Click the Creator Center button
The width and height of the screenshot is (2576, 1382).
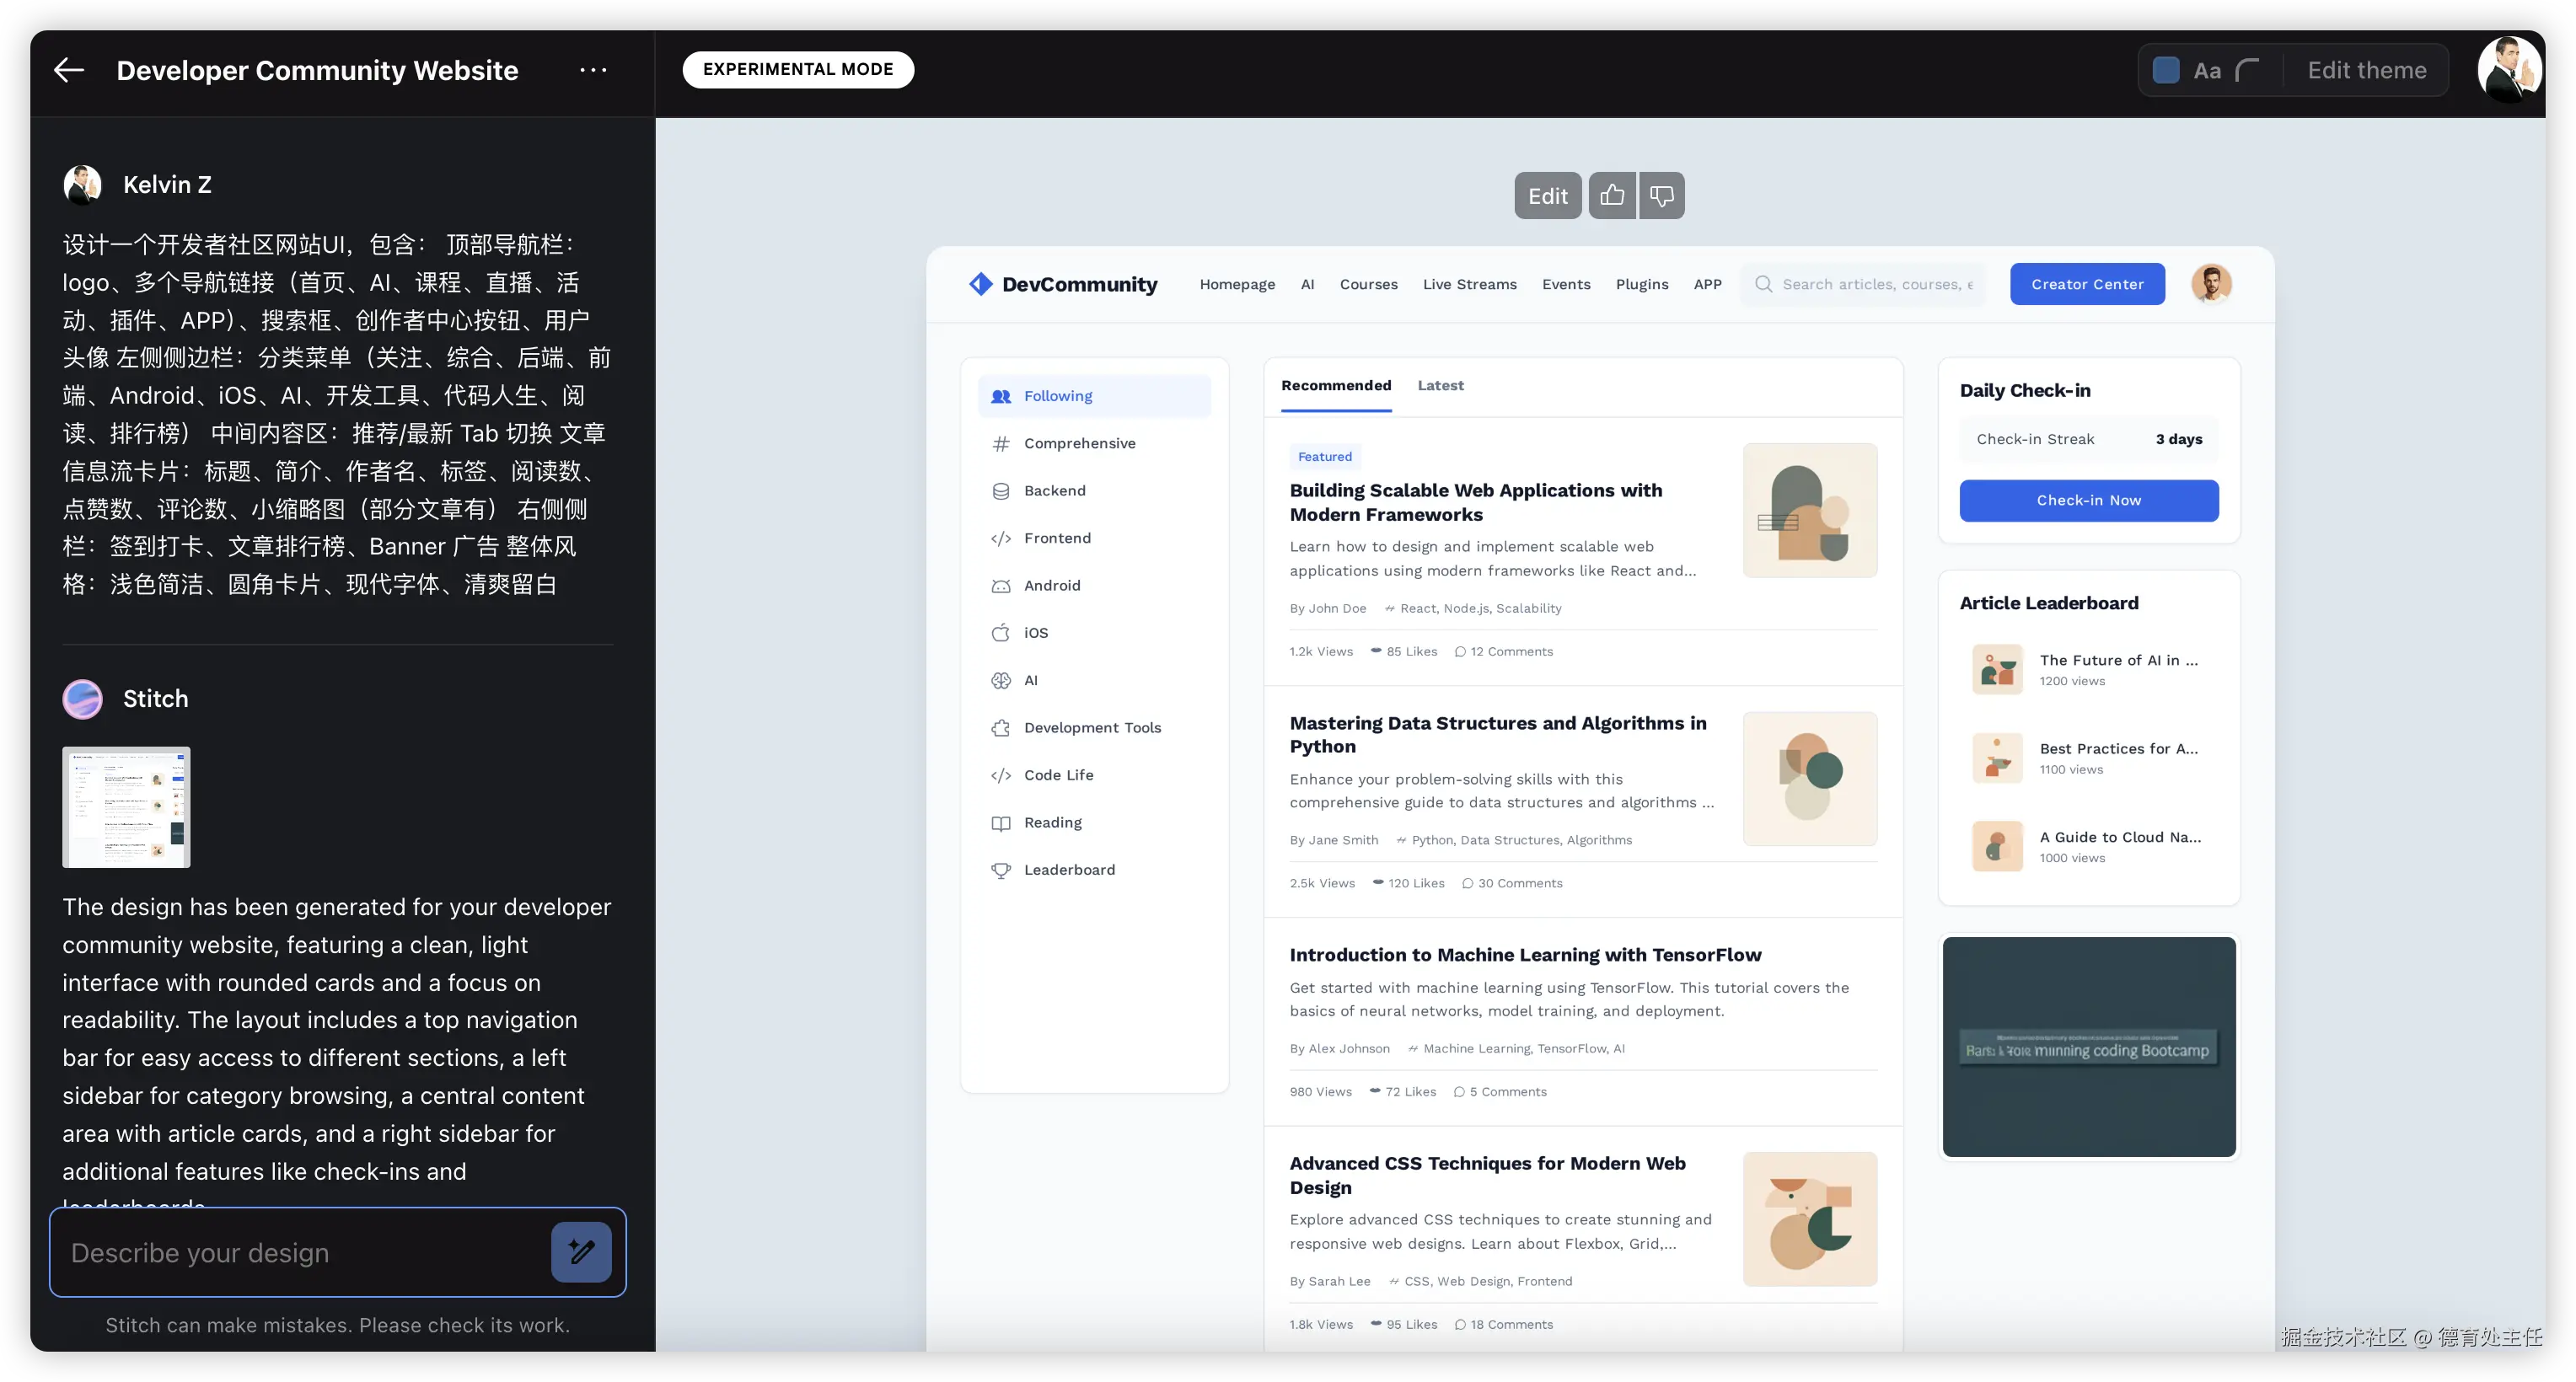[2087, 284]
